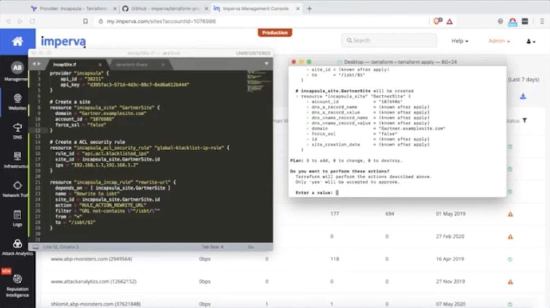Expand the Admin dropdown menu

click(499, 41)
